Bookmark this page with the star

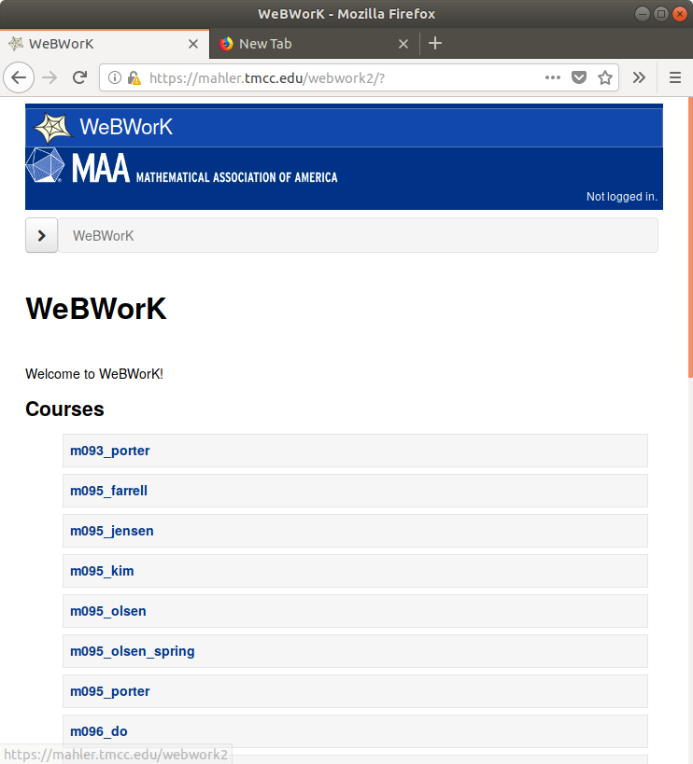(x=604, y=77)
